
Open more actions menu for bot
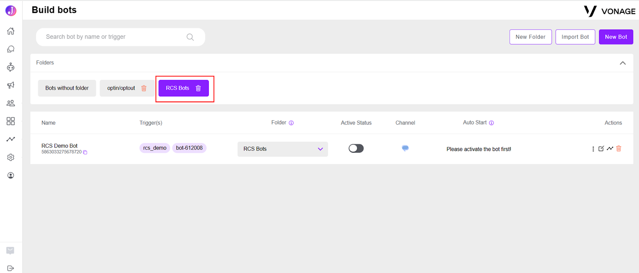(593, 149)
